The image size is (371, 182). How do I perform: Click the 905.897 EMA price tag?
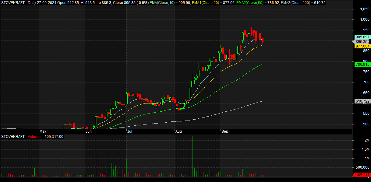click(x=362, y=37)
